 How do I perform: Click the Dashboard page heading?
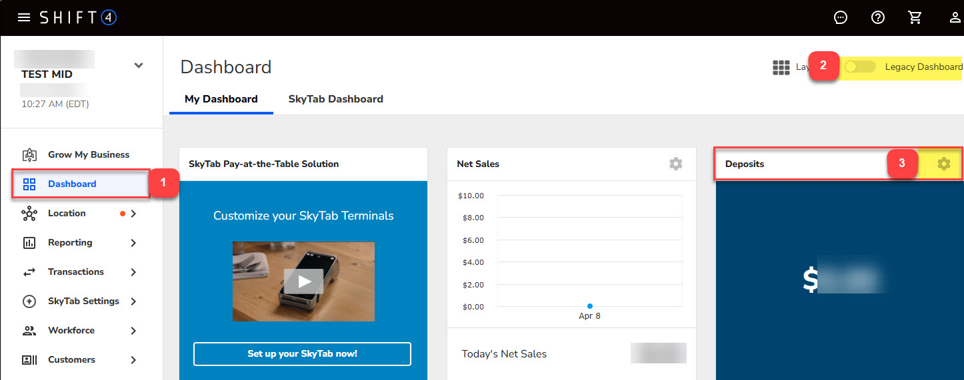tap(226, 67)
